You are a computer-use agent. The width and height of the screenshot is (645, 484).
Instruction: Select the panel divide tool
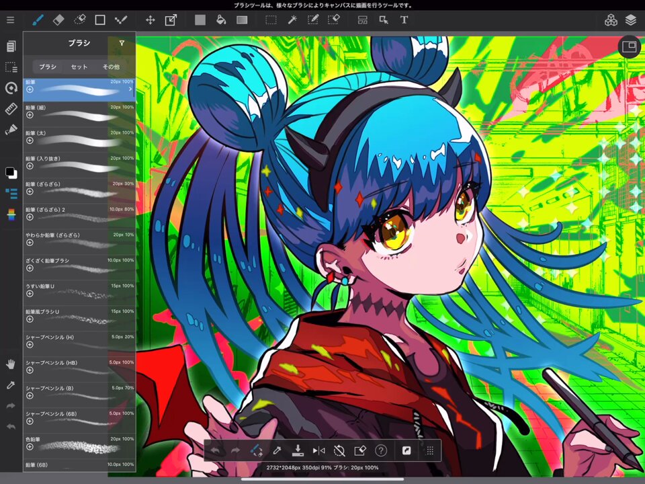362,19
